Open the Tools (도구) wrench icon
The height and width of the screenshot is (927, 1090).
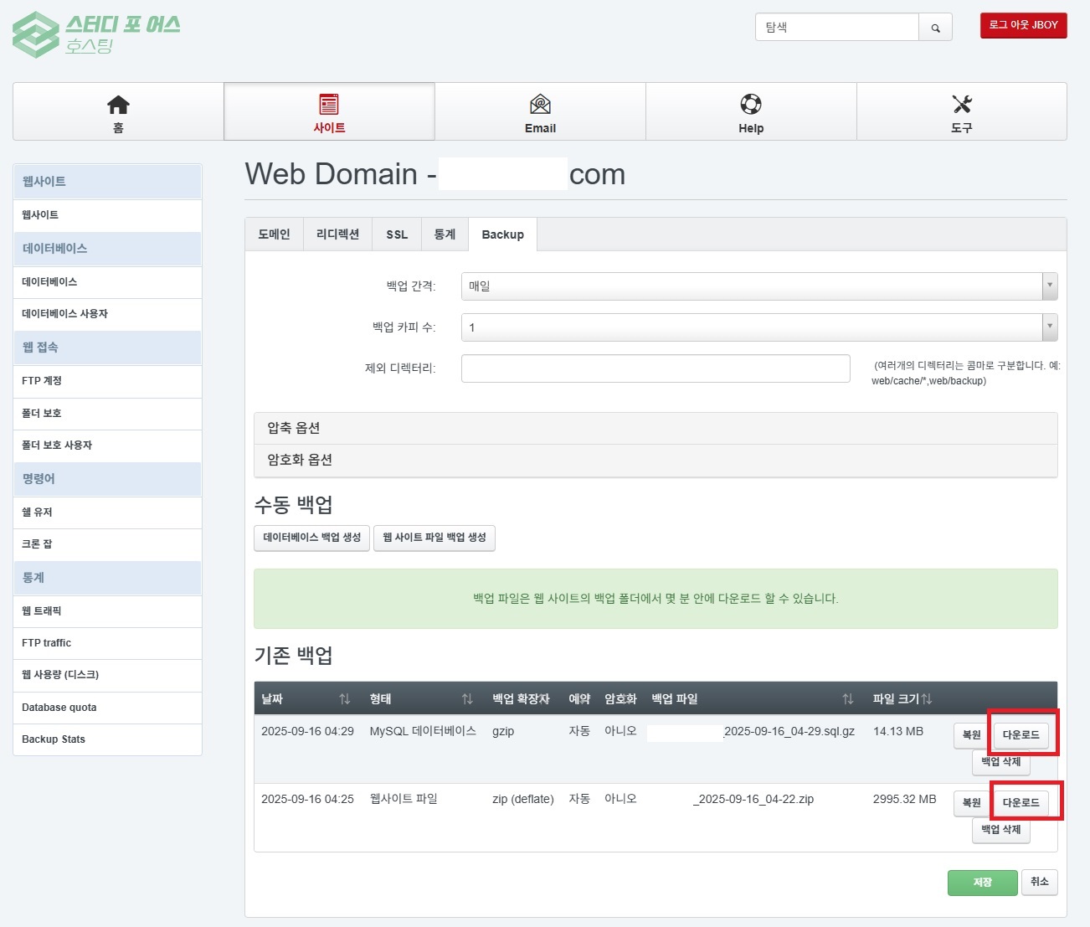point(962,105)
